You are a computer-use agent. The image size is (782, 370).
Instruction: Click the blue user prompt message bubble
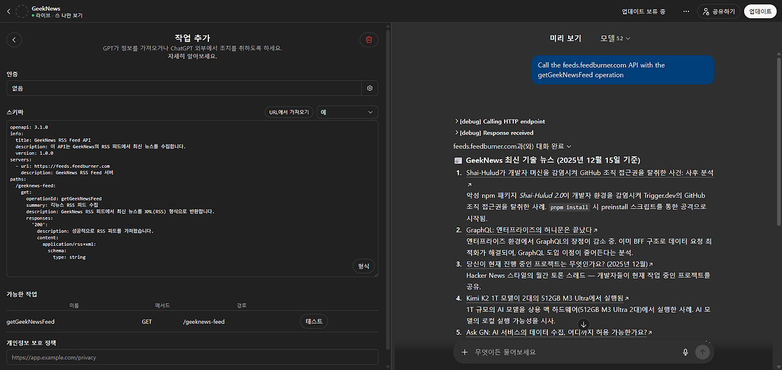click(622, 70)
